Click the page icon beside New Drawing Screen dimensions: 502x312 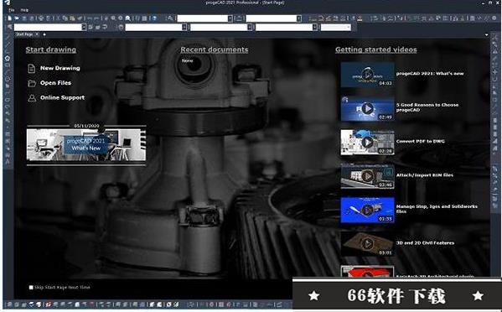click(31, 68)
